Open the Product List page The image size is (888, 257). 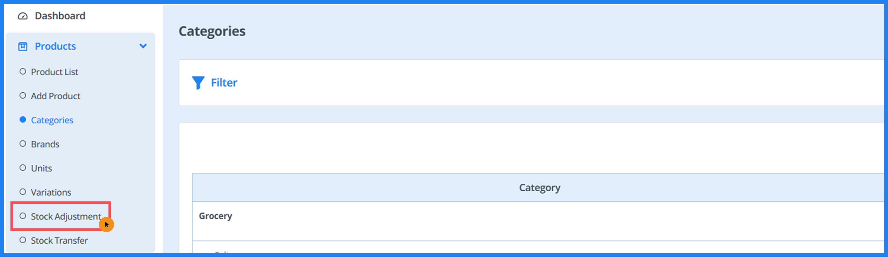coord(55,72)
